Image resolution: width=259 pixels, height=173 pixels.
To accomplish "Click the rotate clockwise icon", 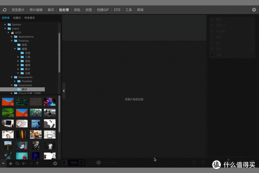I will point(203,163).
